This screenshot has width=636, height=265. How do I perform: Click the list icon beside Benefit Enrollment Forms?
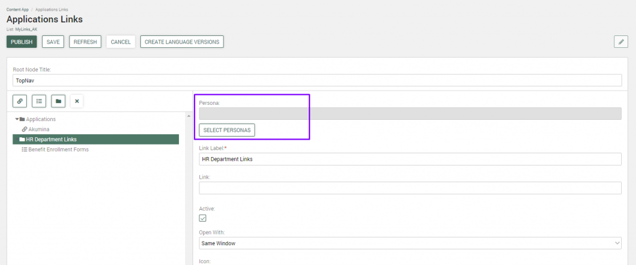tap(24, 150)
